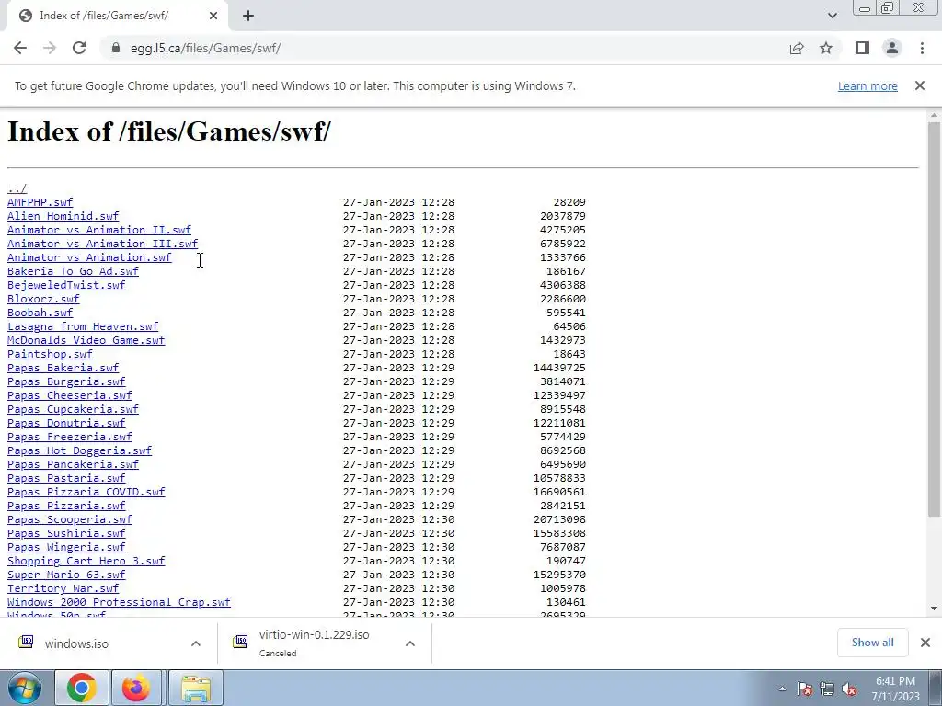942x706 pixels.
Task: Open McDonalds Video Game.swf link
Action: (86, 340)
